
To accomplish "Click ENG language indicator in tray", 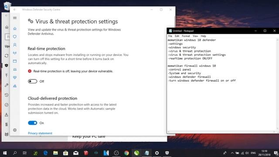I will [253, 153].
